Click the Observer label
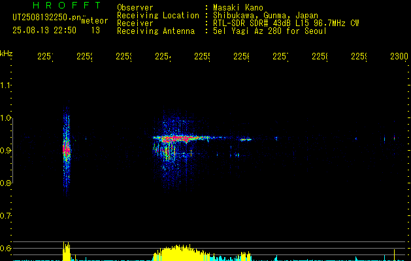 coord(135,8)
